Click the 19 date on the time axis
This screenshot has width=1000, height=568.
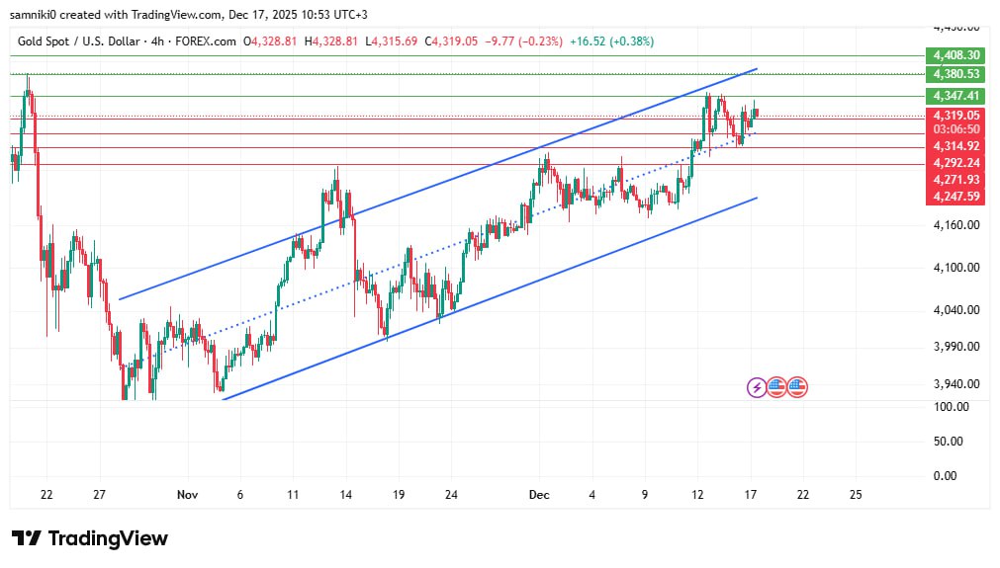(399, 495)
